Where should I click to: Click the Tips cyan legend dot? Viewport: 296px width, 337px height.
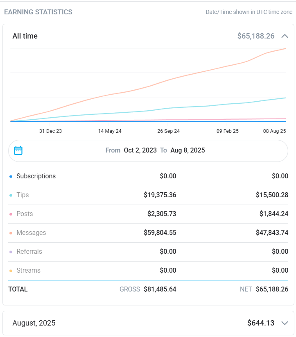click(11, 196)
